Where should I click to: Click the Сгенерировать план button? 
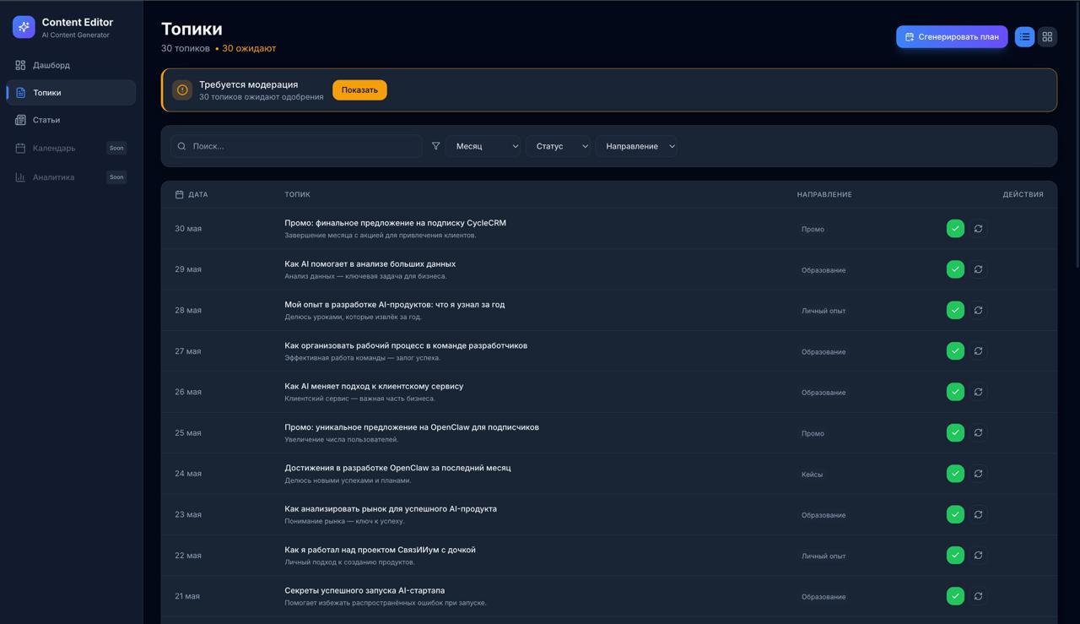coord(951,37)
